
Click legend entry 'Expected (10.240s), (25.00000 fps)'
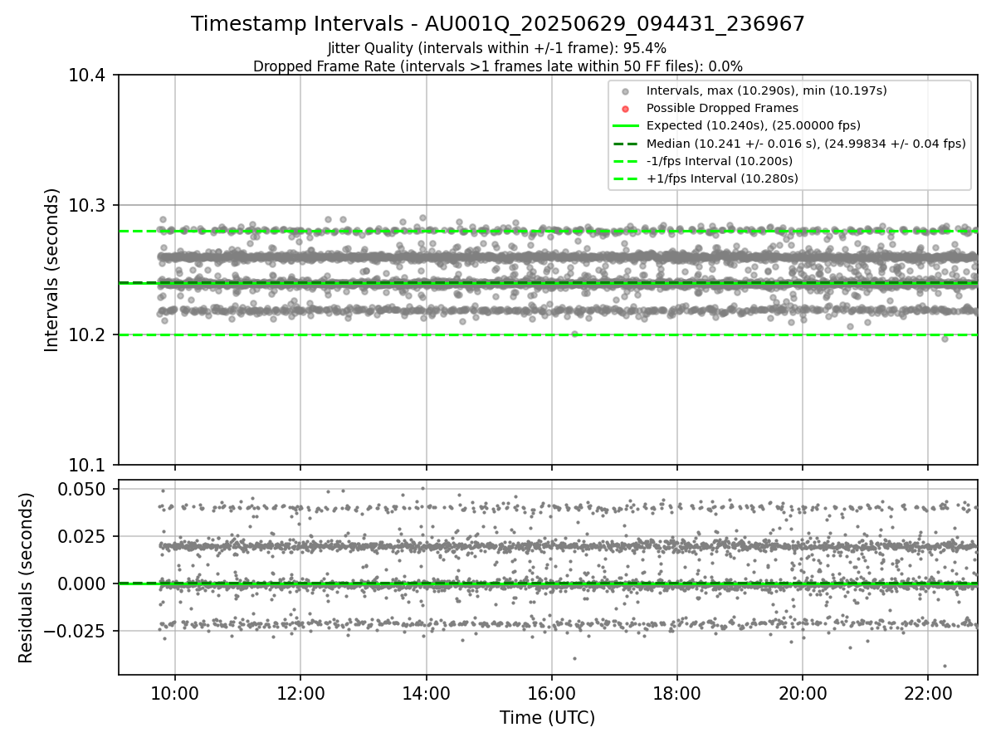[x=753, y=125]
